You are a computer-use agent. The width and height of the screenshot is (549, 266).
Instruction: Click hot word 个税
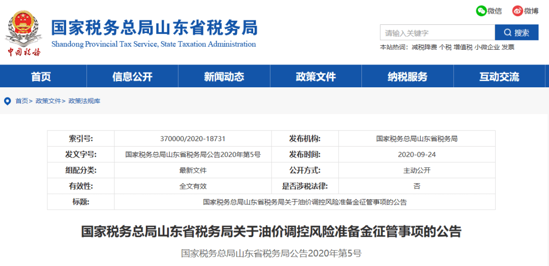coord(445,48)
